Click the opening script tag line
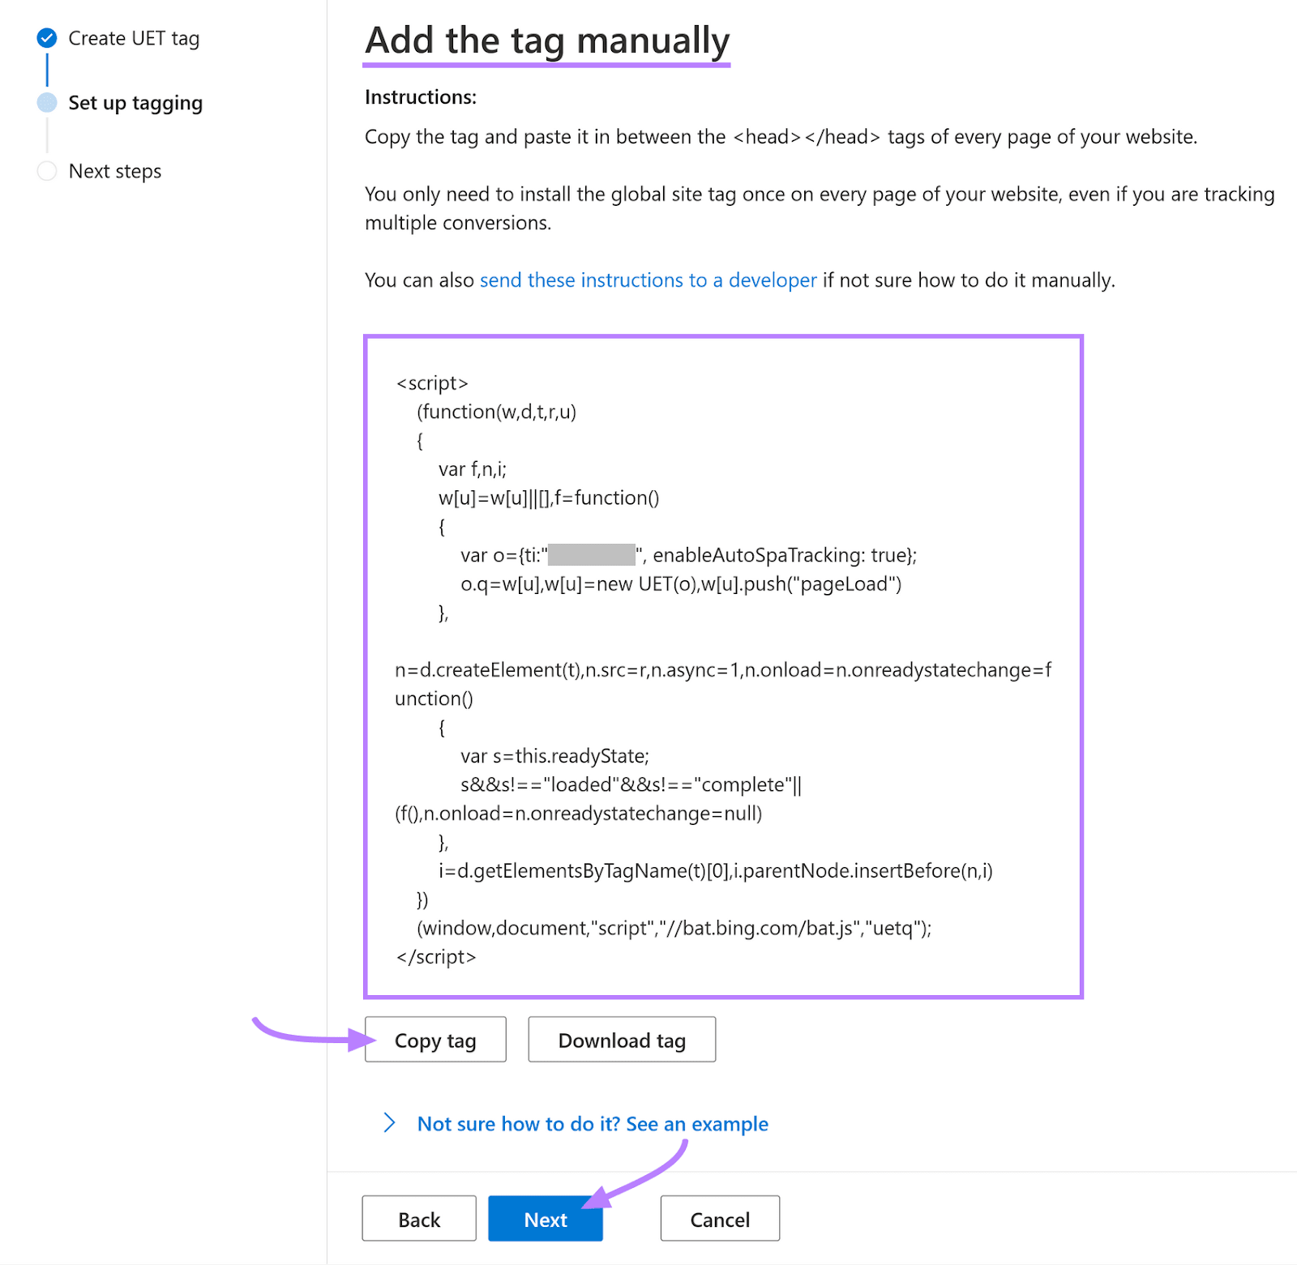 432,383
